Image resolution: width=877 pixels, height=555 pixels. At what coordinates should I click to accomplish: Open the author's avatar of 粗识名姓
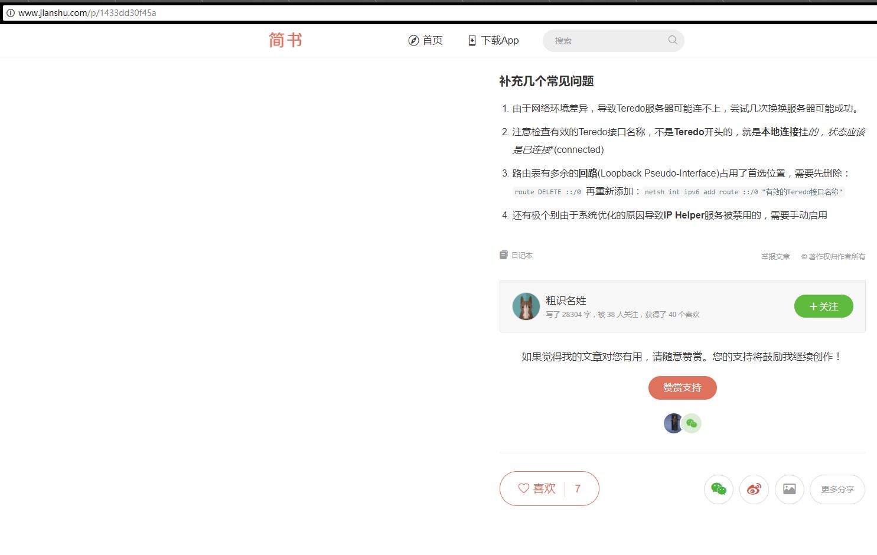pos(526,306)
